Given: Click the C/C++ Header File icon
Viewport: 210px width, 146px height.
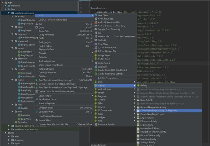Looking at the screenshot, I should coord(96,51).
